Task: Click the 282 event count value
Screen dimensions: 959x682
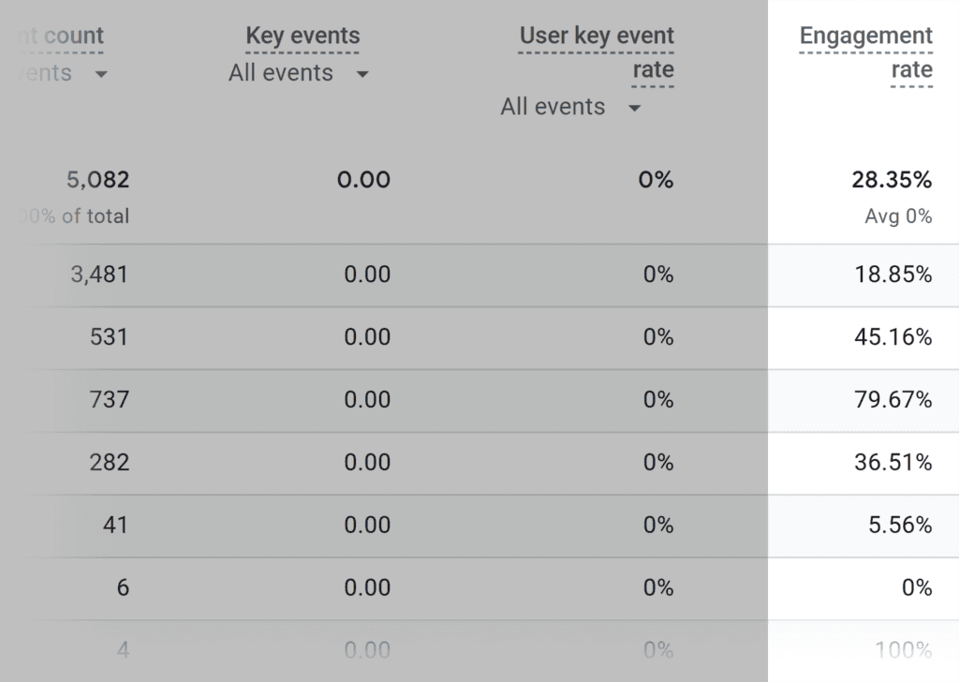Action: (109, 463)
